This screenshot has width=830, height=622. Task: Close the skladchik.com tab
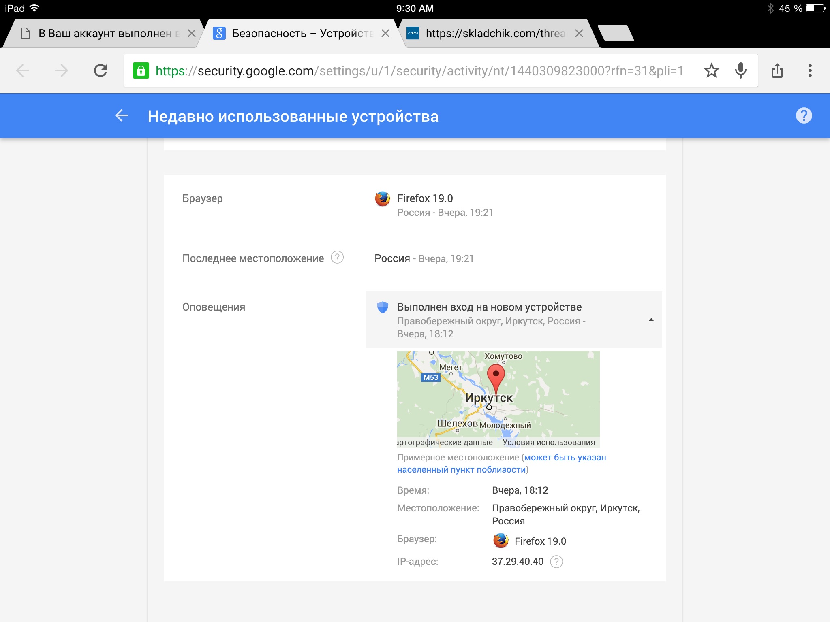pos(579,34)
